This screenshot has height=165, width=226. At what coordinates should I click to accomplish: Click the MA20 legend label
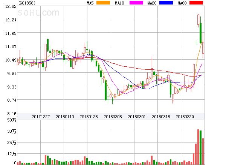point(152,3)
